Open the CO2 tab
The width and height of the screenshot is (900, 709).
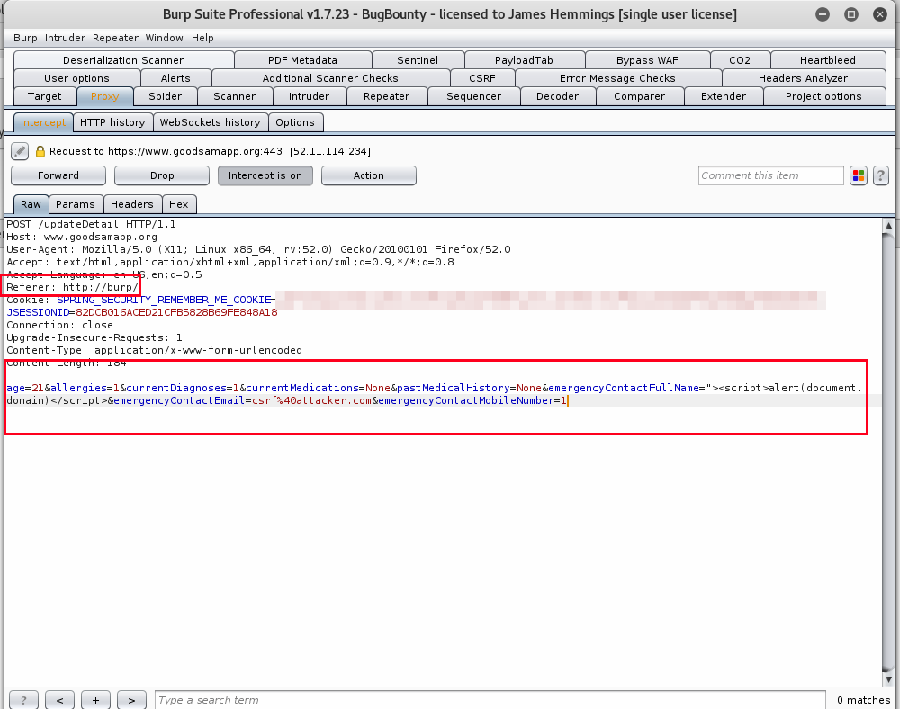(740, 60)
